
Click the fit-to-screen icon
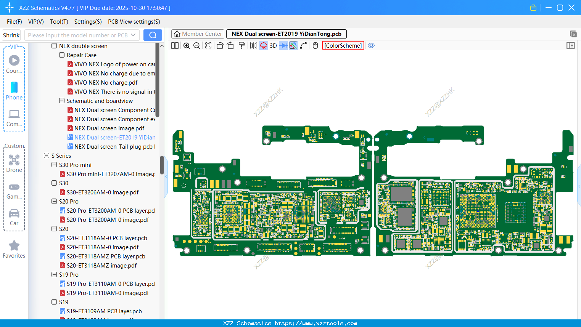(208, 46)
